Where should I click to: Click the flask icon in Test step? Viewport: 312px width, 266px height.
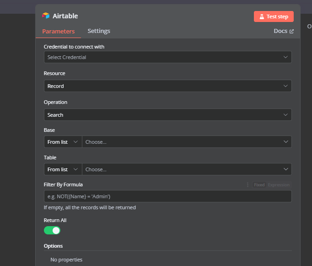pyautogui.click(x=262, y=16)
